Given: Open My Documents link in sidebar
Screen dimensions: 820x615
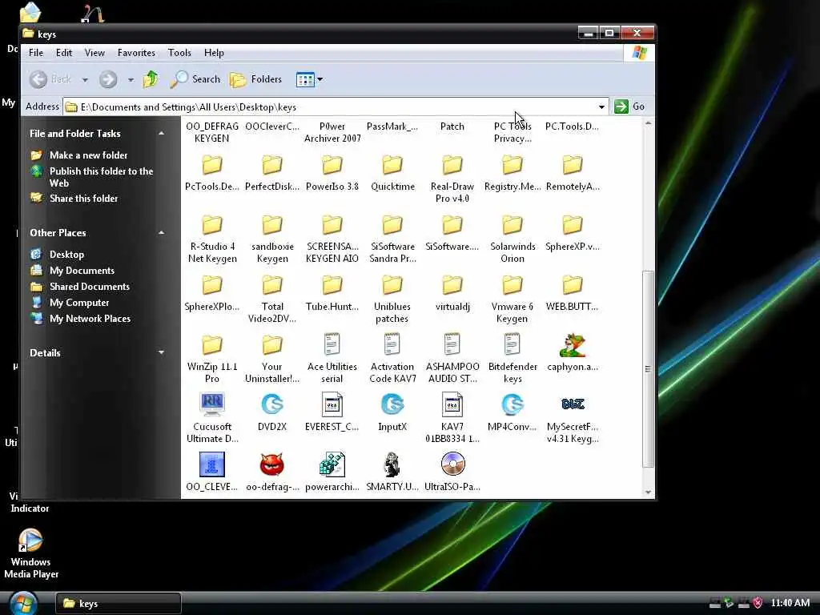Looking at the screenshot, I should pyautogui.click(x=82, y=271).
